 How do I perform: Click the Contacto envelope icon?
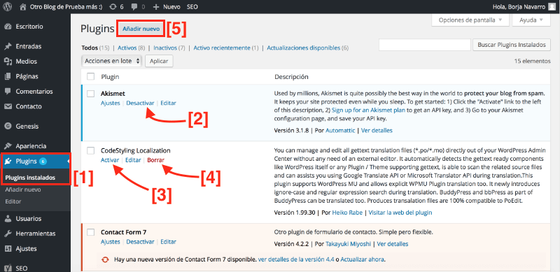coord(8,106)
